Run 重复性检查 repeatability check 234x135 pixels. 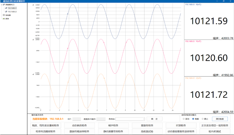point(147,125)
